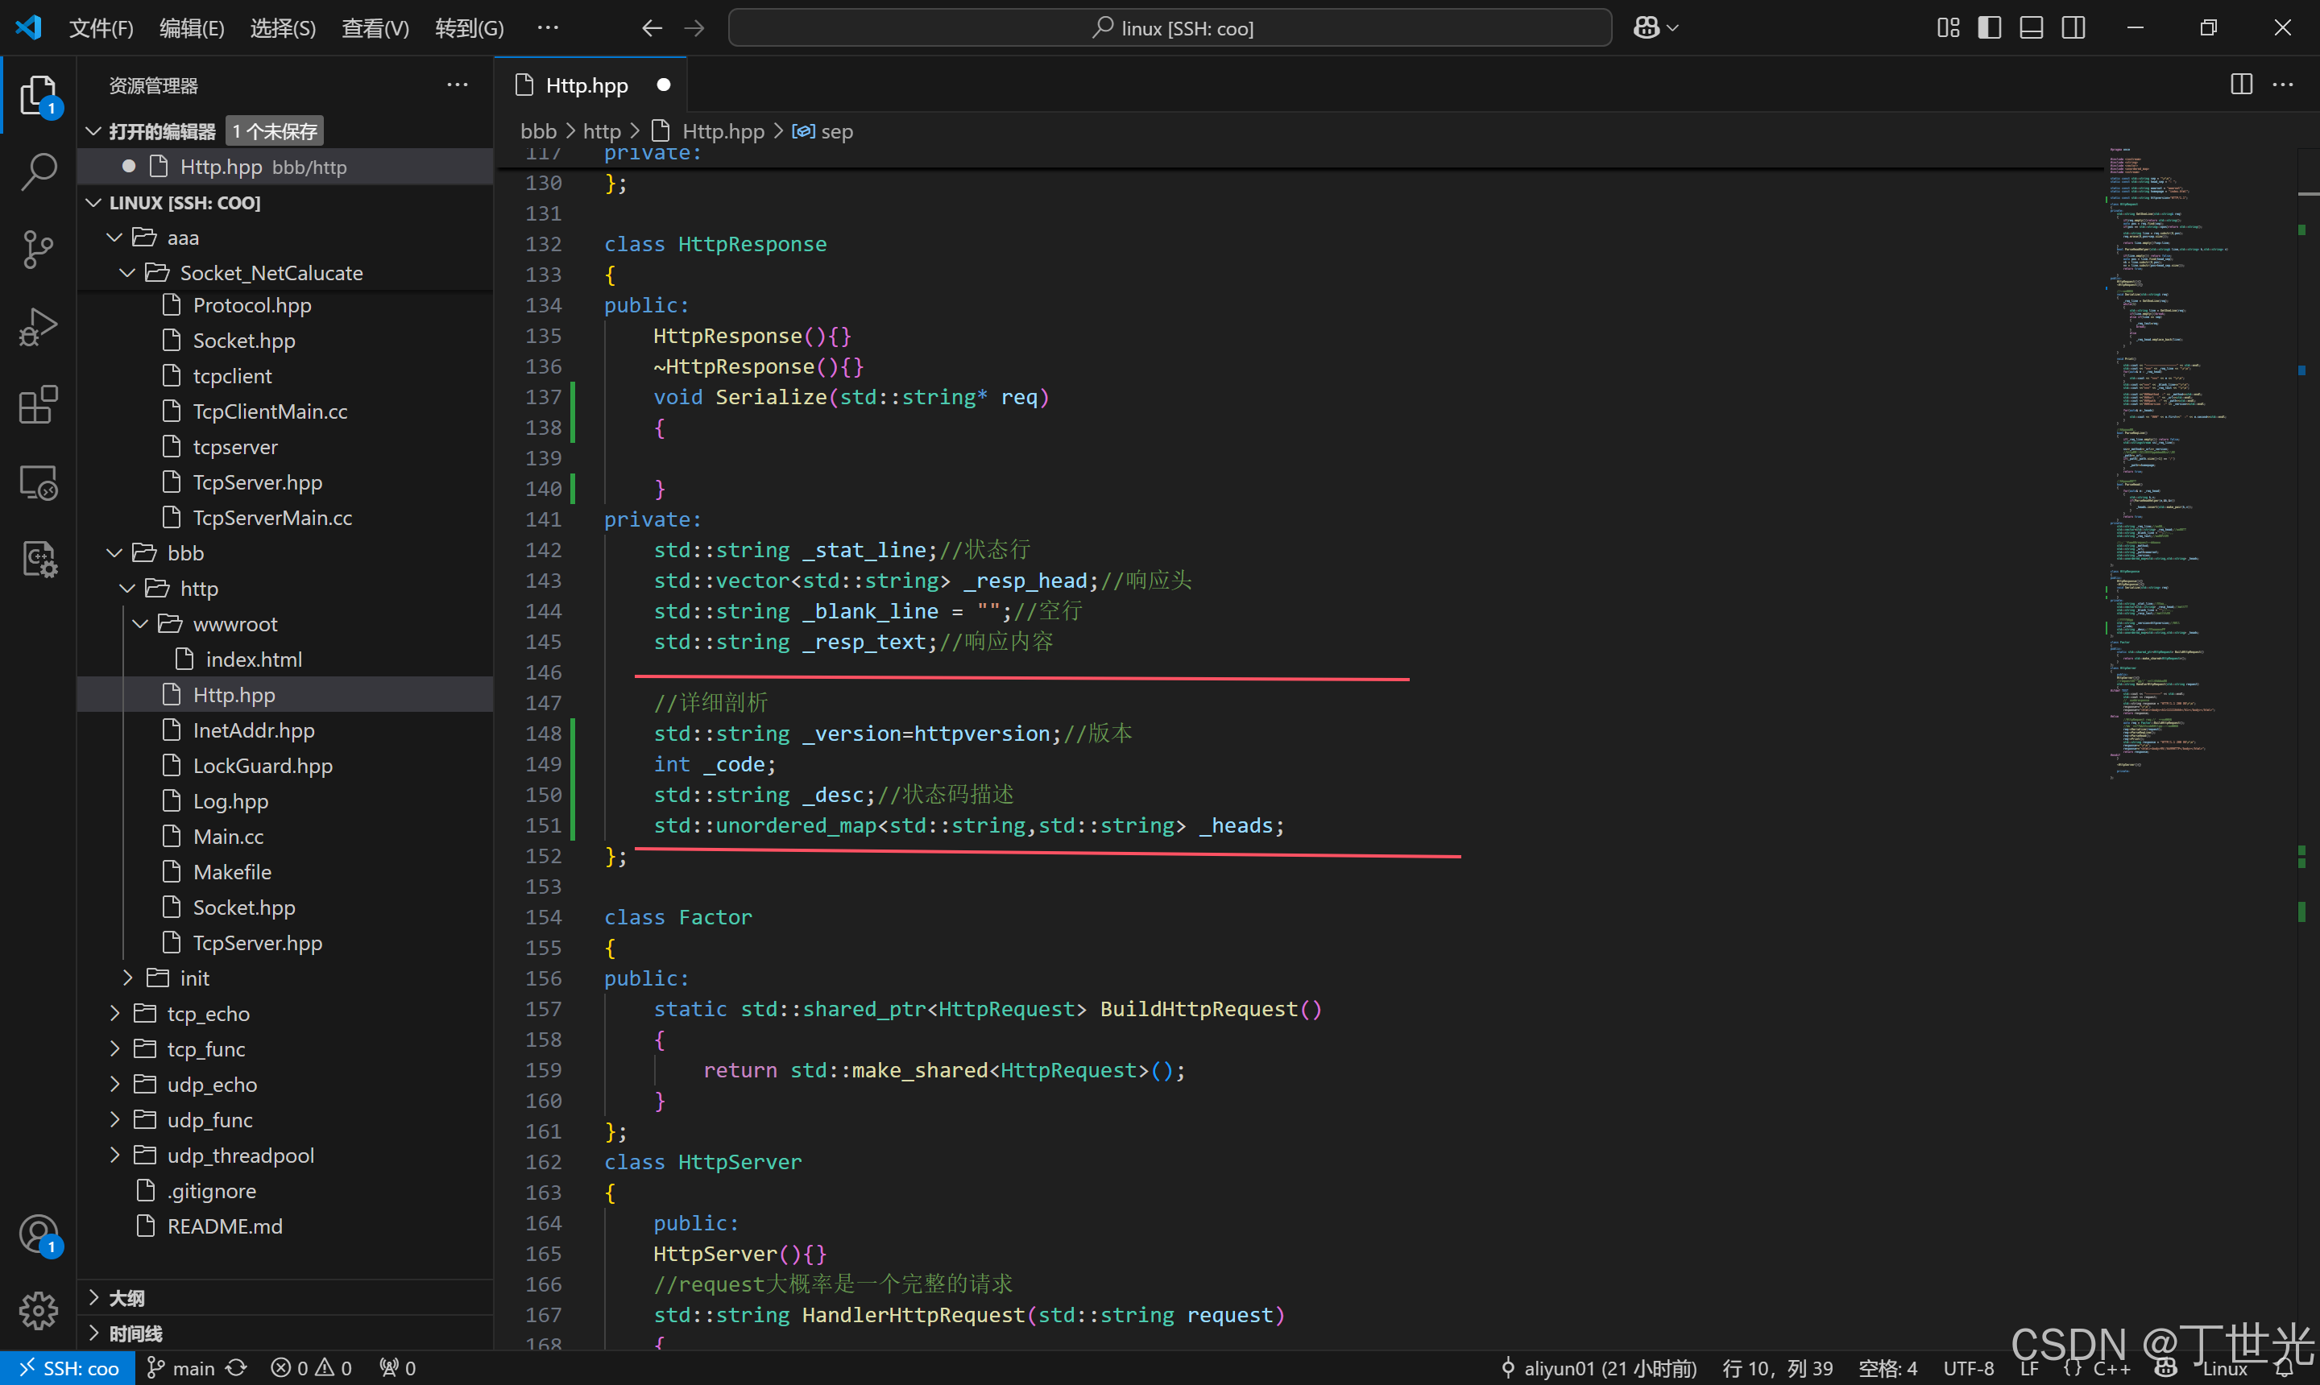Open the Extensions view icon

pos(39,405)
